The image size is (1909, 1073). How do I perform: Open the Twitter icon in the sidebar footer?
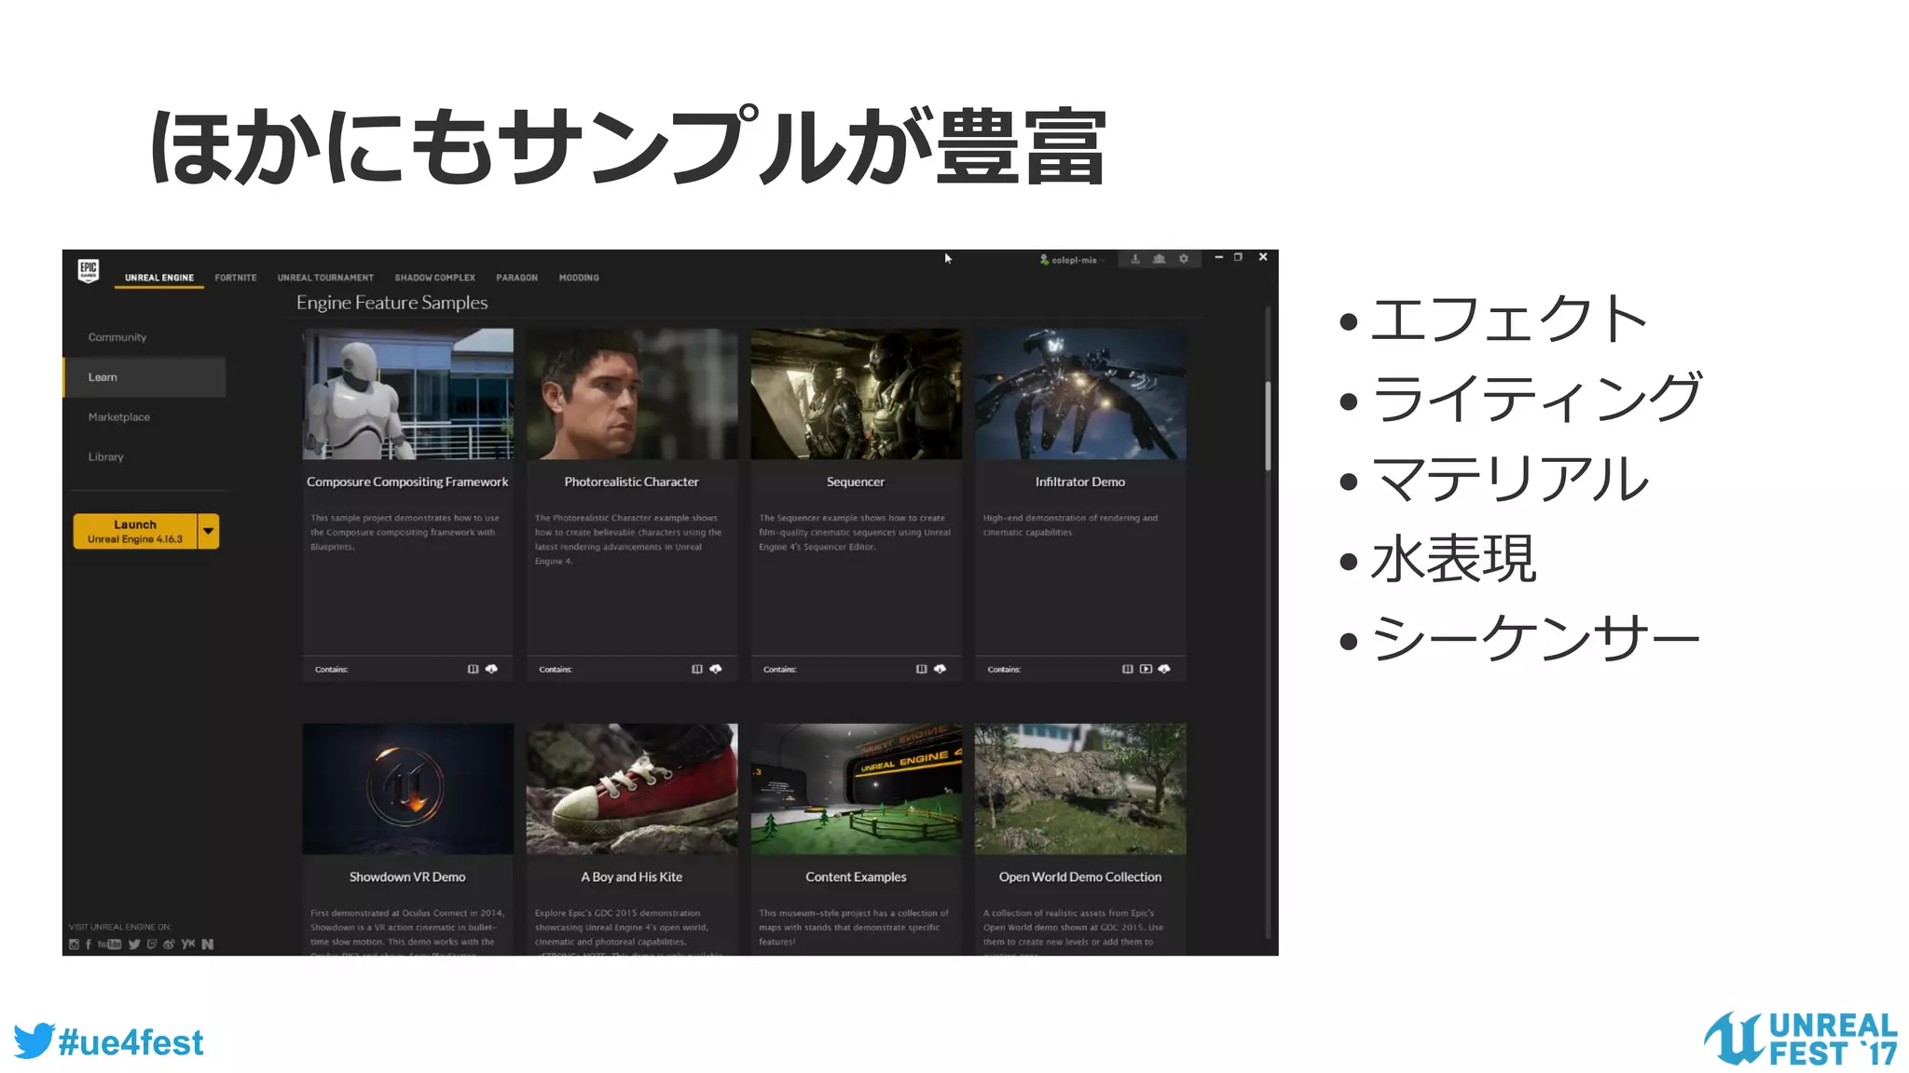(134, 944)
